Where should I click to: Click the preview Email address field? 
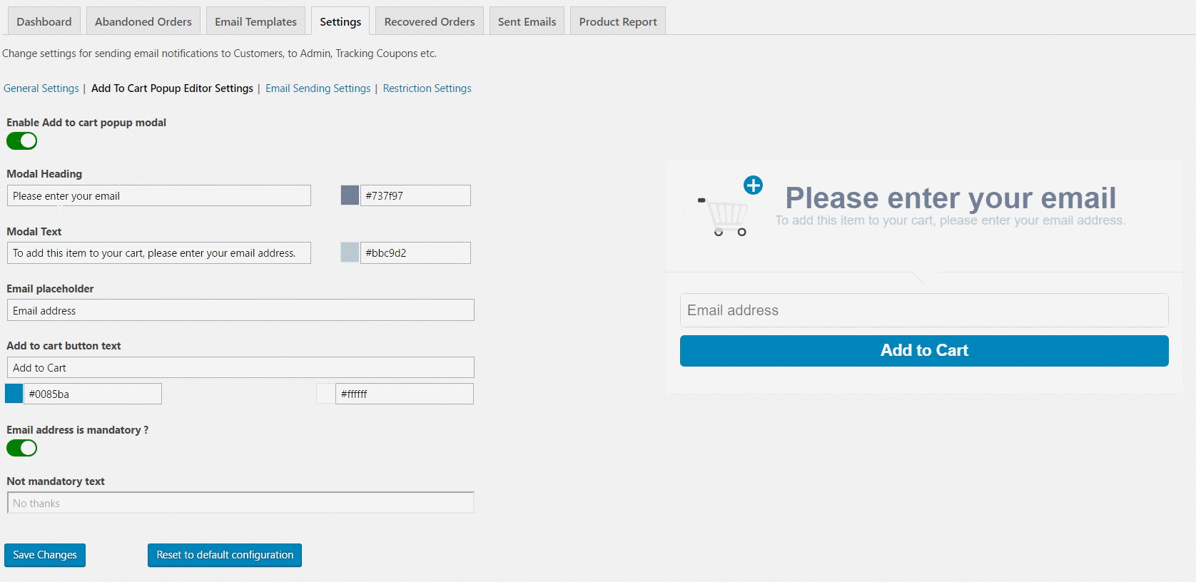click(924, 310)
